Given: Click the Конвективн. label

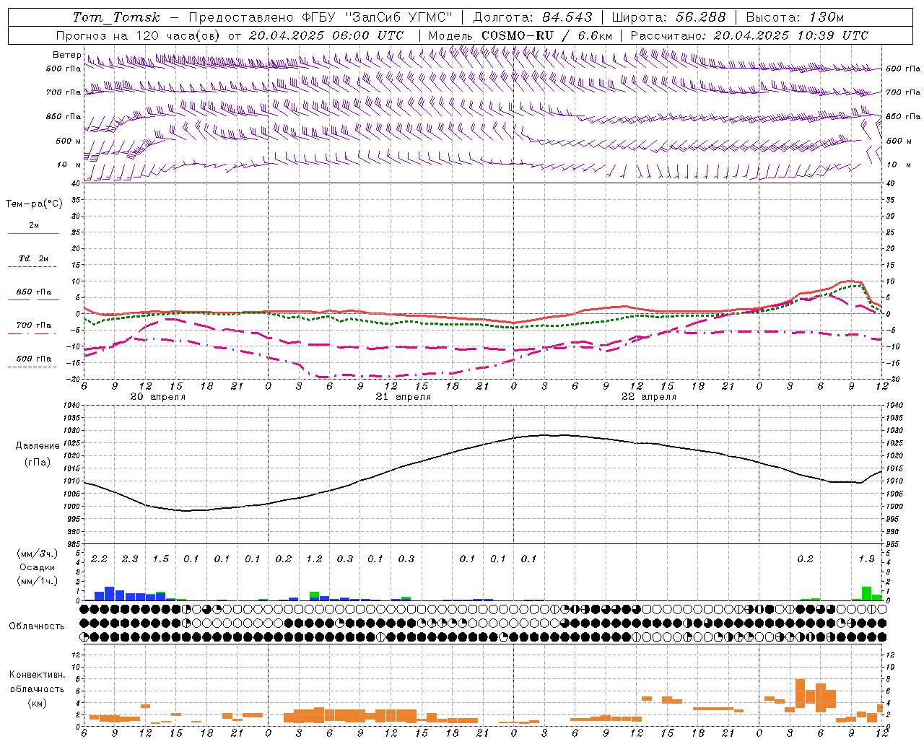Looking at the screenshot, I should tap(37, 675).
